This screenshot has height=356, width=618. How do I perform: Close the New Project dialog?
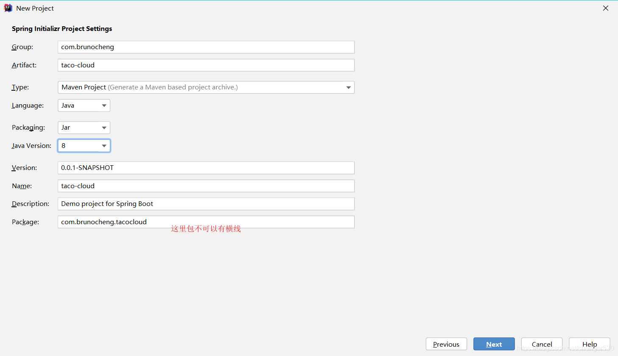[x=606, y=8]
